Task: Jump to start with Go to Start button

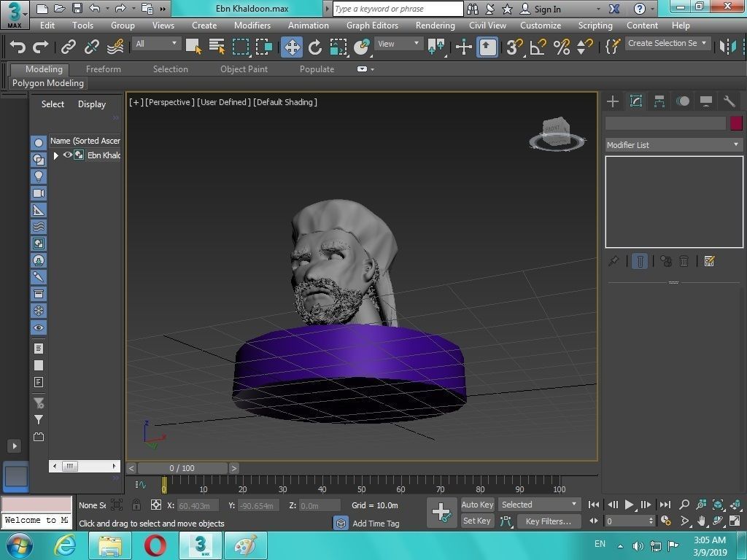Action: [x=594, y=505]
